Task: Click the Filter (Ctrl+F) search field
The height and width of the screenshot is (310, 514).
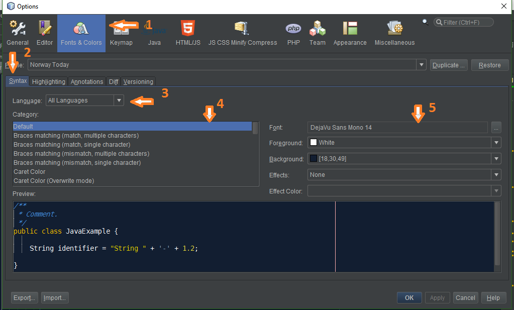Action: tap(464, 22)
